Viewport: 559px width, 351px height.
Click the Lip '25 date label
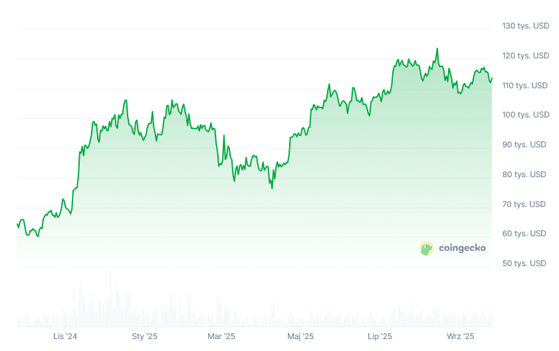coord(379,337)
